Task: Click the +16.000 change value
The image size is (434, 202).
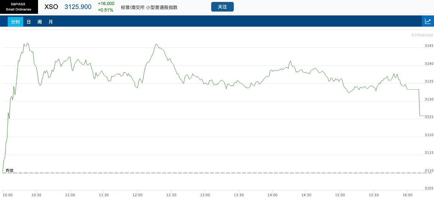Action: [106, 4]
